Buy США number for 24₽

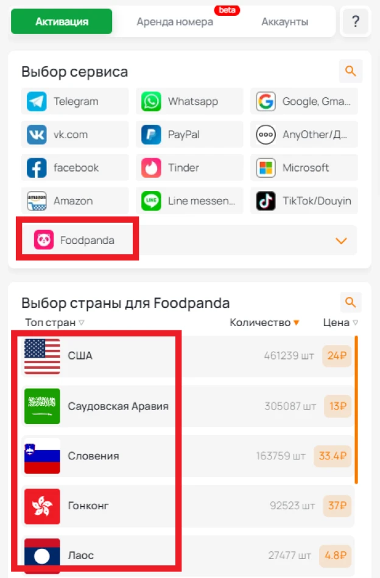337,356
